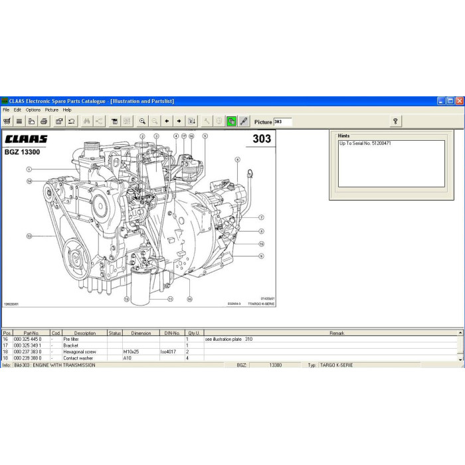Click the binoculars search icon

tap(86, 122)
